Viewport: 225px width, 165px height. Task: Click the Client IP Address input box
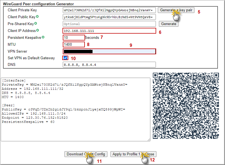coord(109,31)
